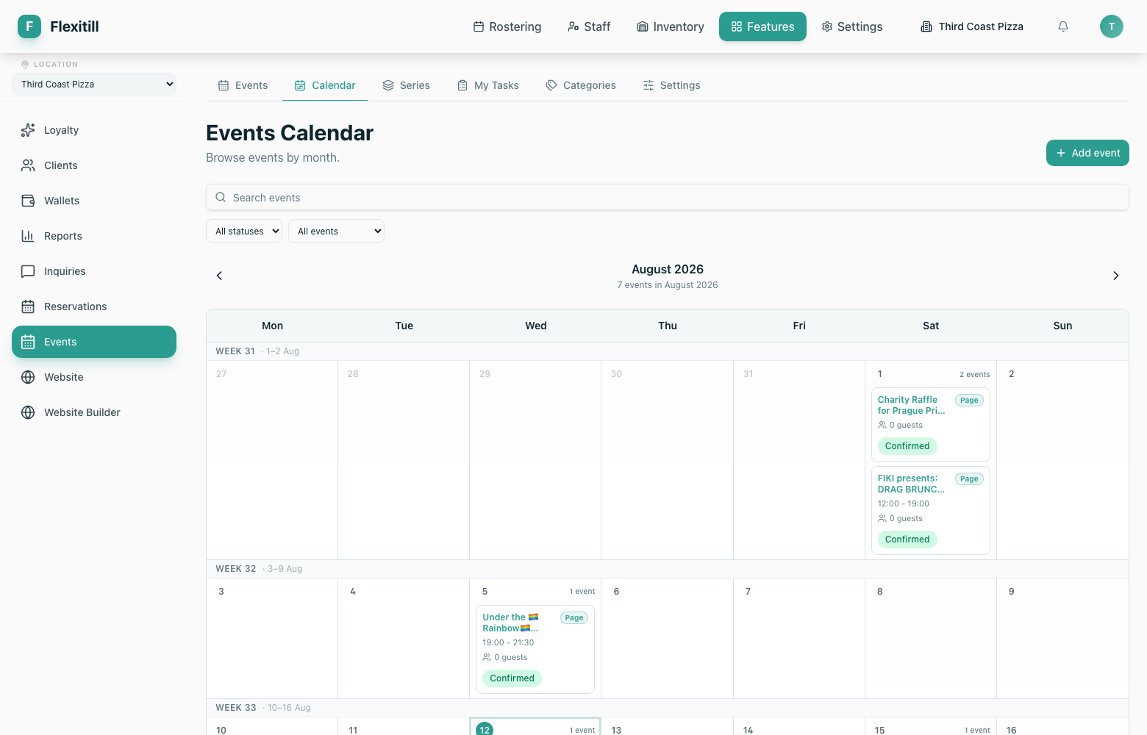Screen dimensions: 1147x735
Task: Click the August 2026 month heading
Action: pos(668,269)
